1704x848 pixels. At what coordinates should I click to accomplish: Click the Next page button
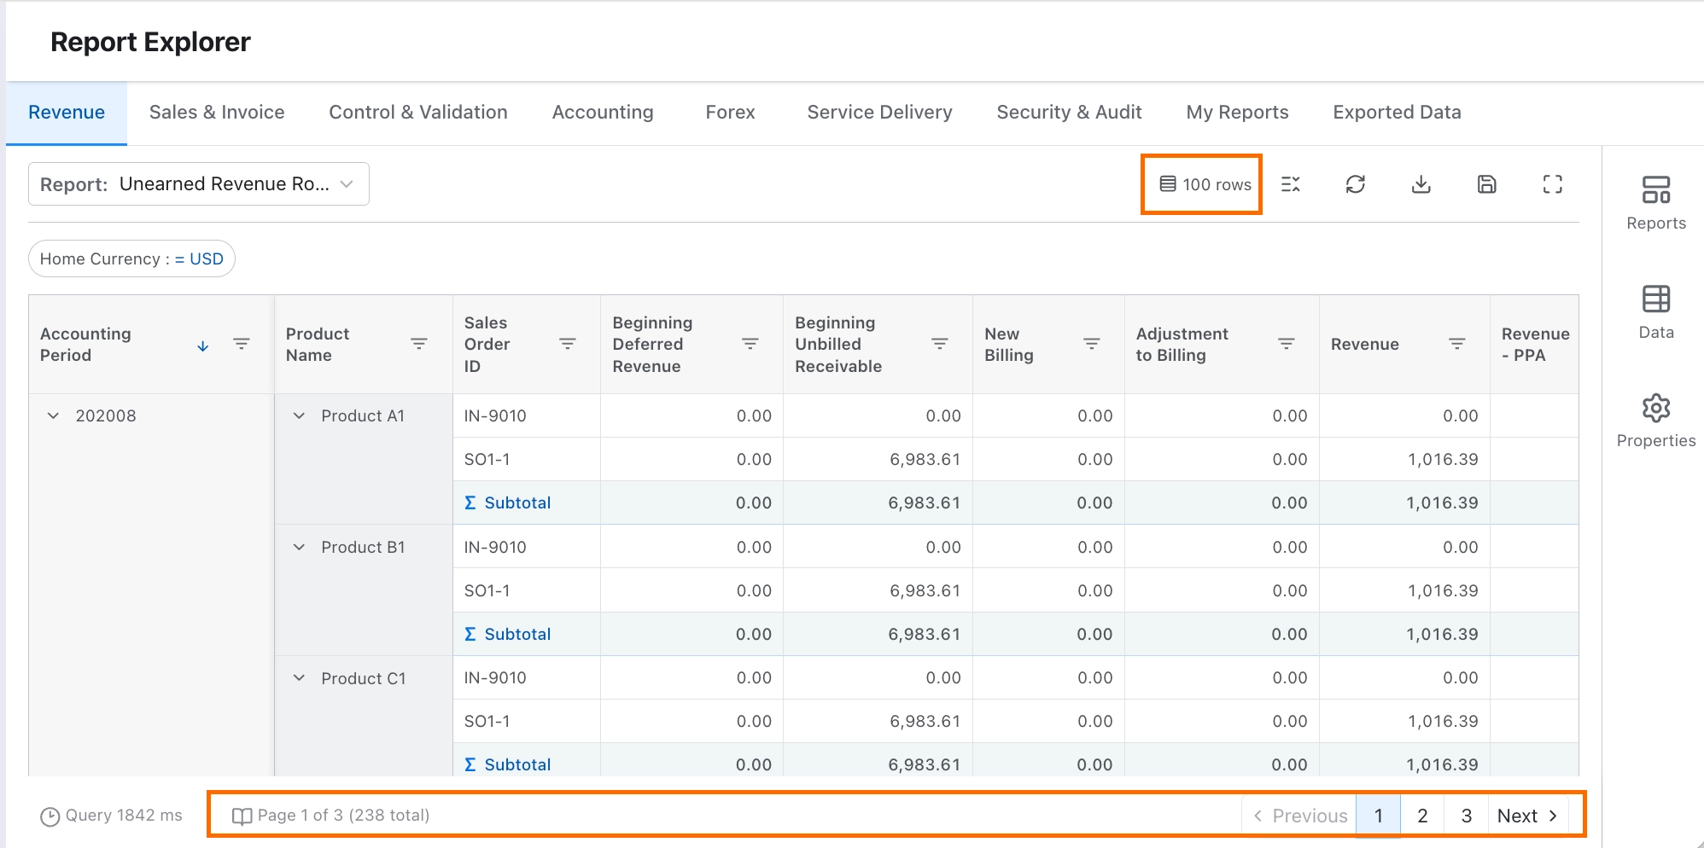coord(1528,816)
